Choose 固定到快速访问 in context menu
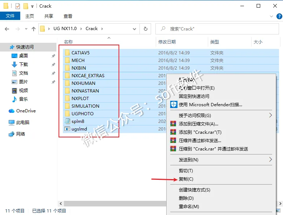The height and width of the screenshot is (215, 283). (x=221, y=96)
